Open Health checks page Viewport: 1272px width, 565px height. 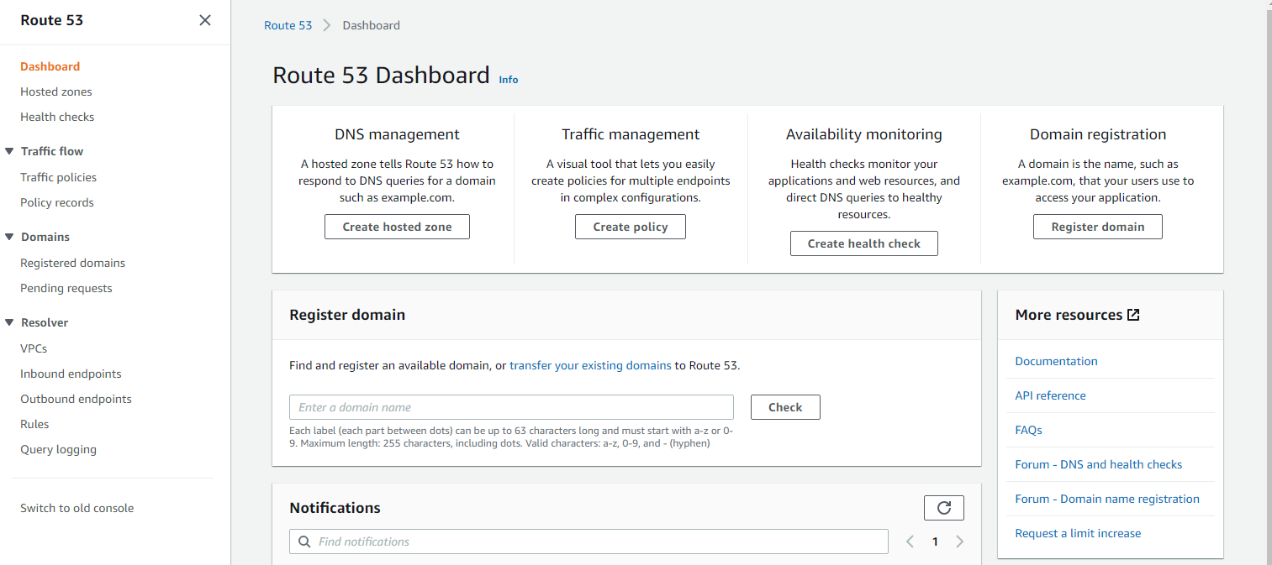[57, 117]
